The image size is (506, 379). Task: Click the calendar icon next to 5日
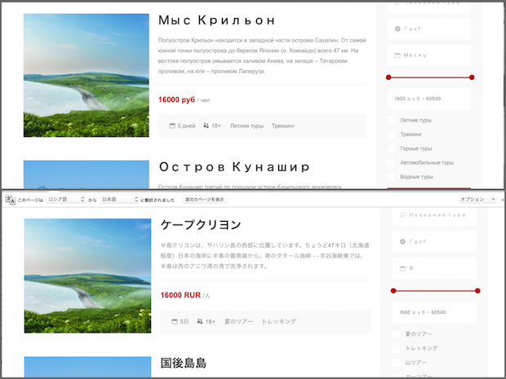pyautogui.click(x=174, y=322)
